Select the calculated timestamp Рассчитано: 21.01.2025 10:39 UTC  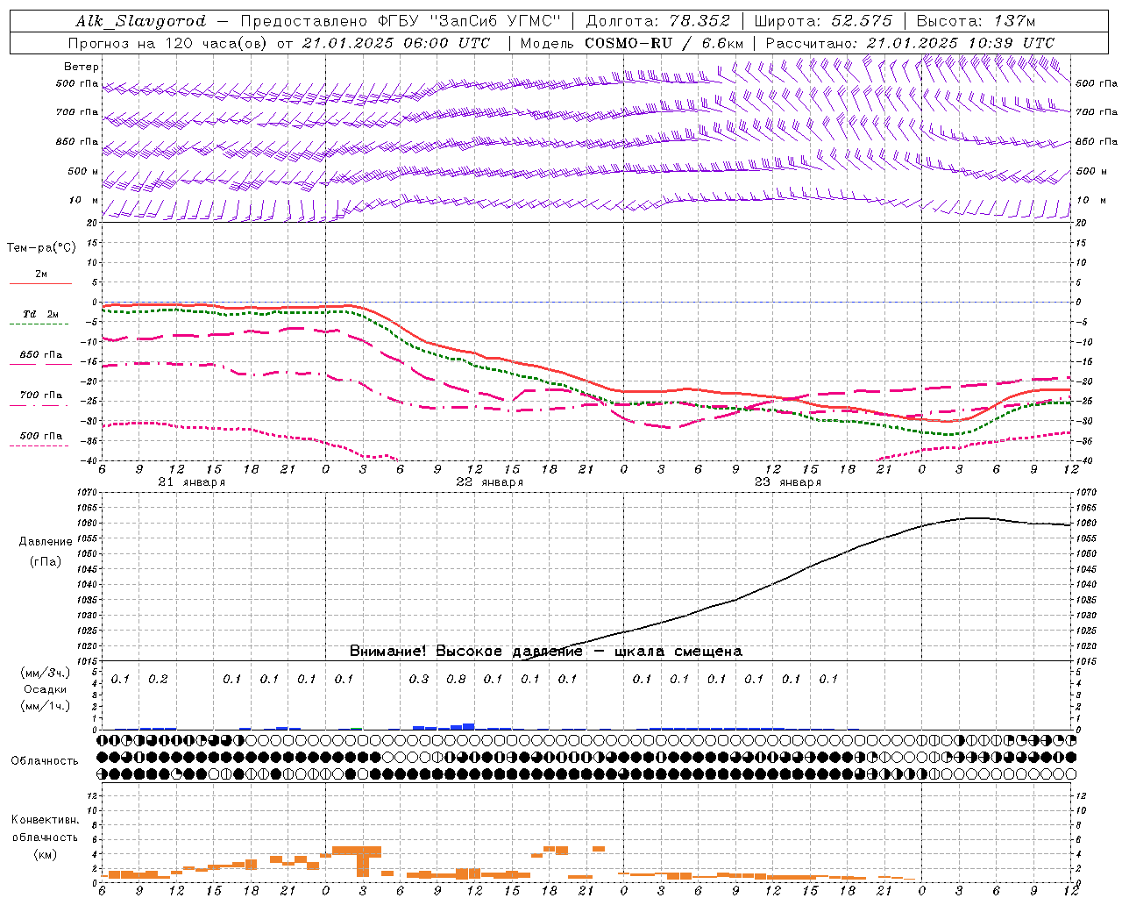(910, 43)
